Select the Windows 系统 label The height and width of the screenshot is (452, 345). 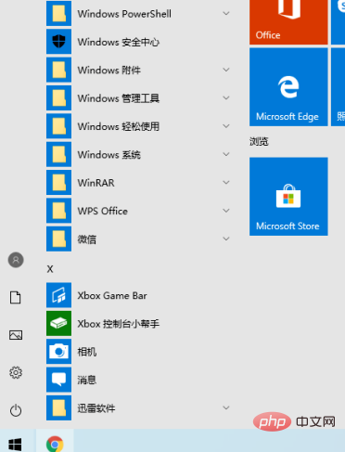click(x=109, y=155)
